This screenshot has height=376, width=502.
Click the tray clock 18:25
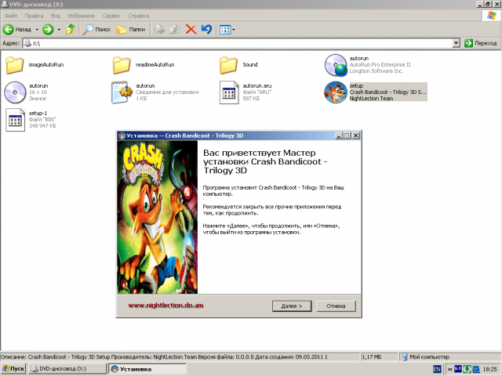click(489, 369)
